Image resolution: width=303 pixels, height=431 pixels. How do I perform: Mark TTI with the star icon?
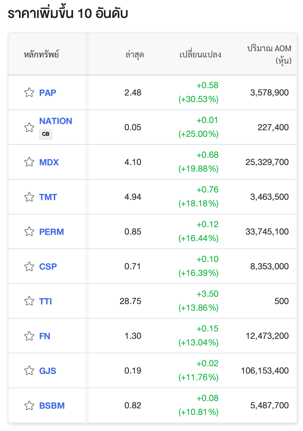29,301
